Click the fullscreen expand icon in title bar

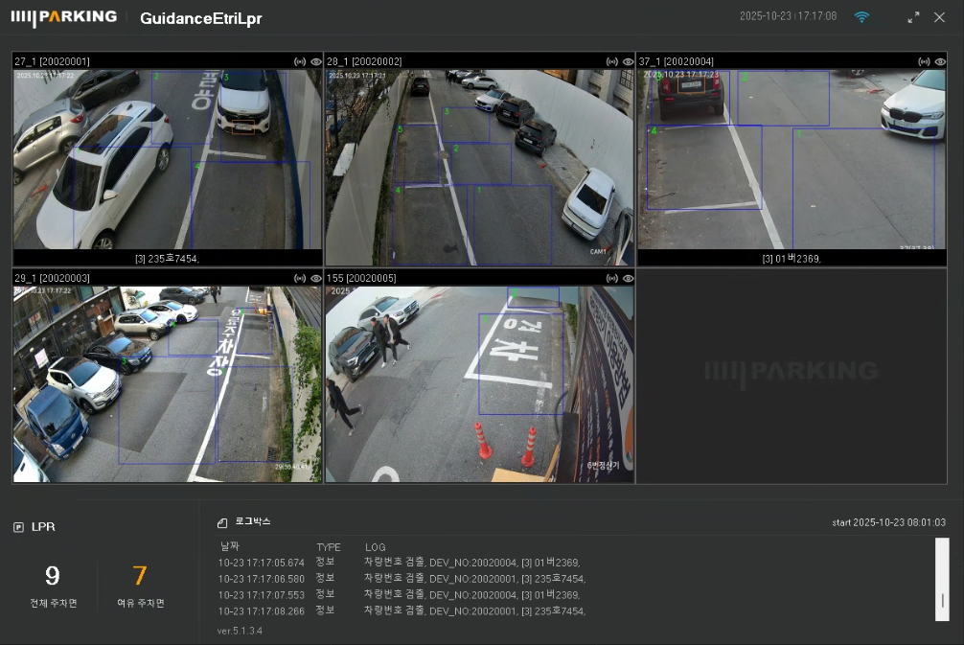(913, 17)
